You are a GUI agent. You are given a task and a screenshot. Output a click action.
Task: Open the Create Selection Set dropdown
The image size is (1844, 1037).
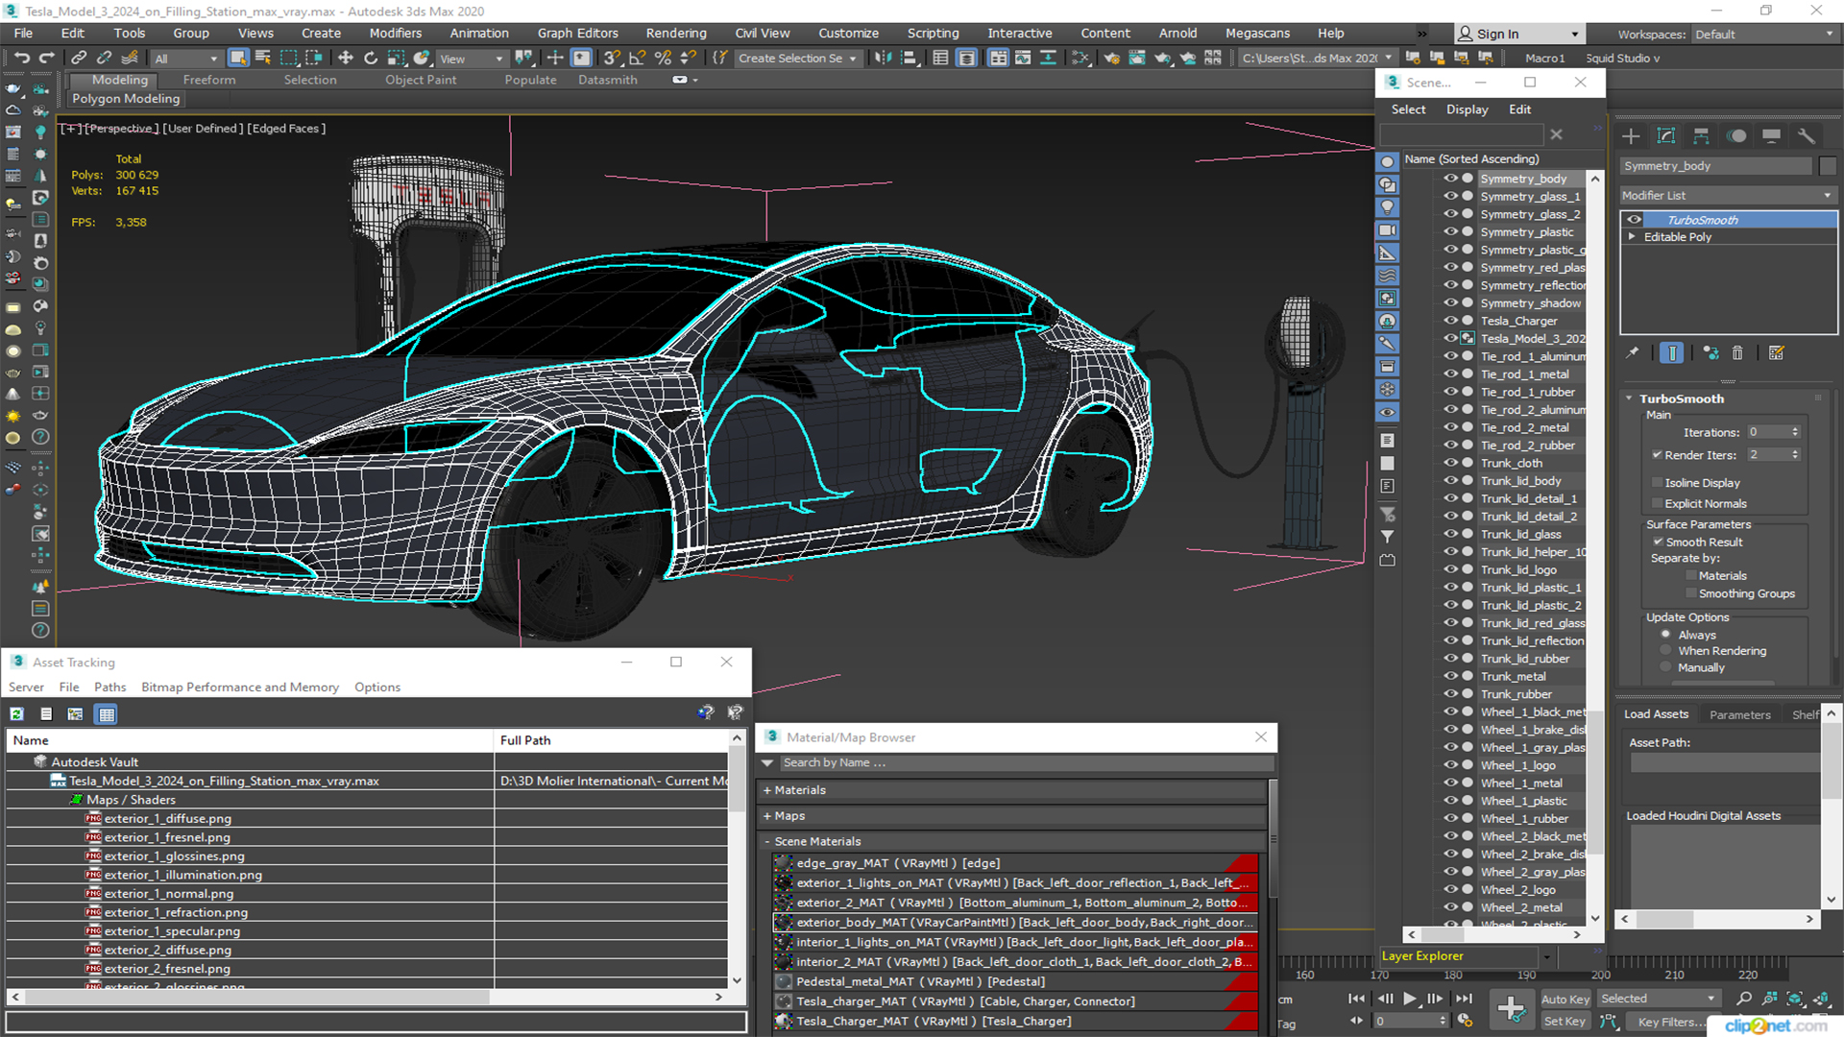coord(797,59)
